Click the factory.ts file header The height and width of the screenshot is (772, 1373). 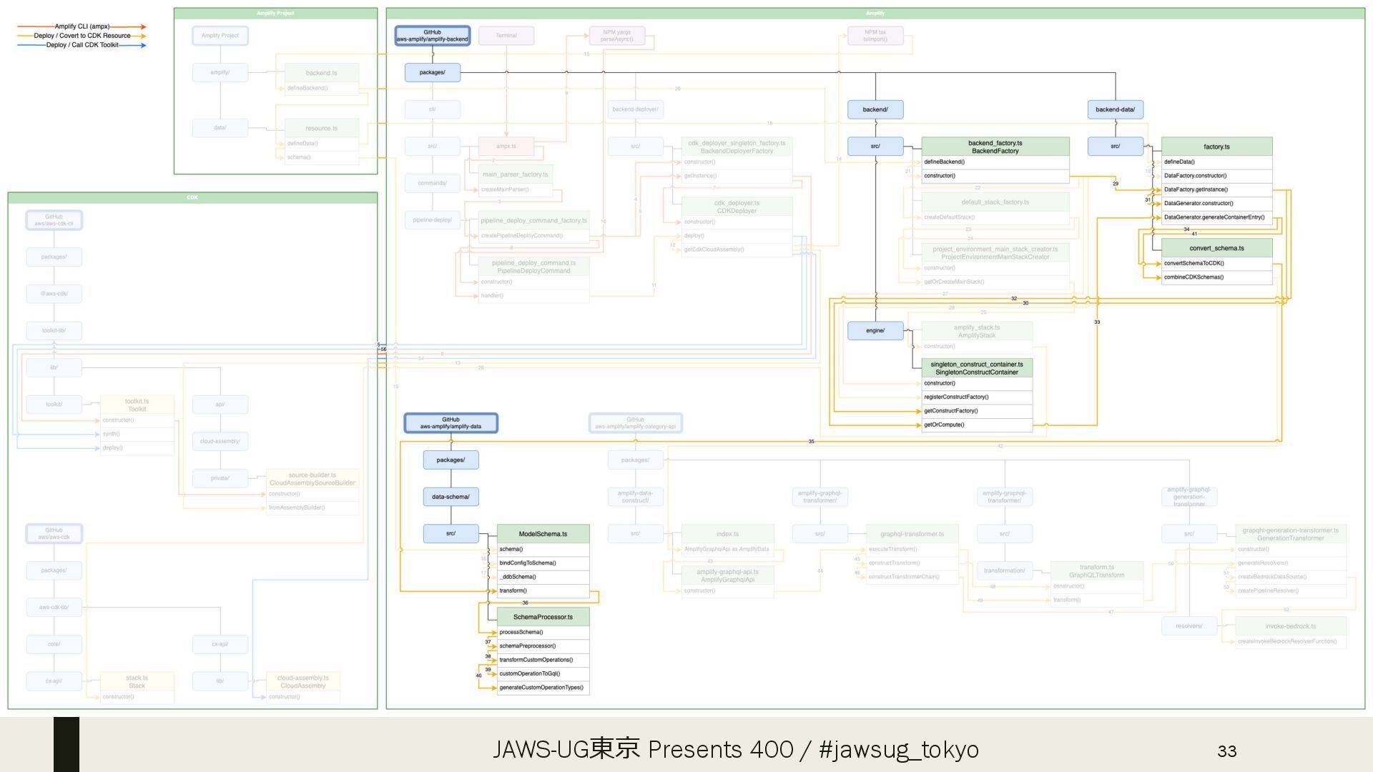pos(1216,147)
